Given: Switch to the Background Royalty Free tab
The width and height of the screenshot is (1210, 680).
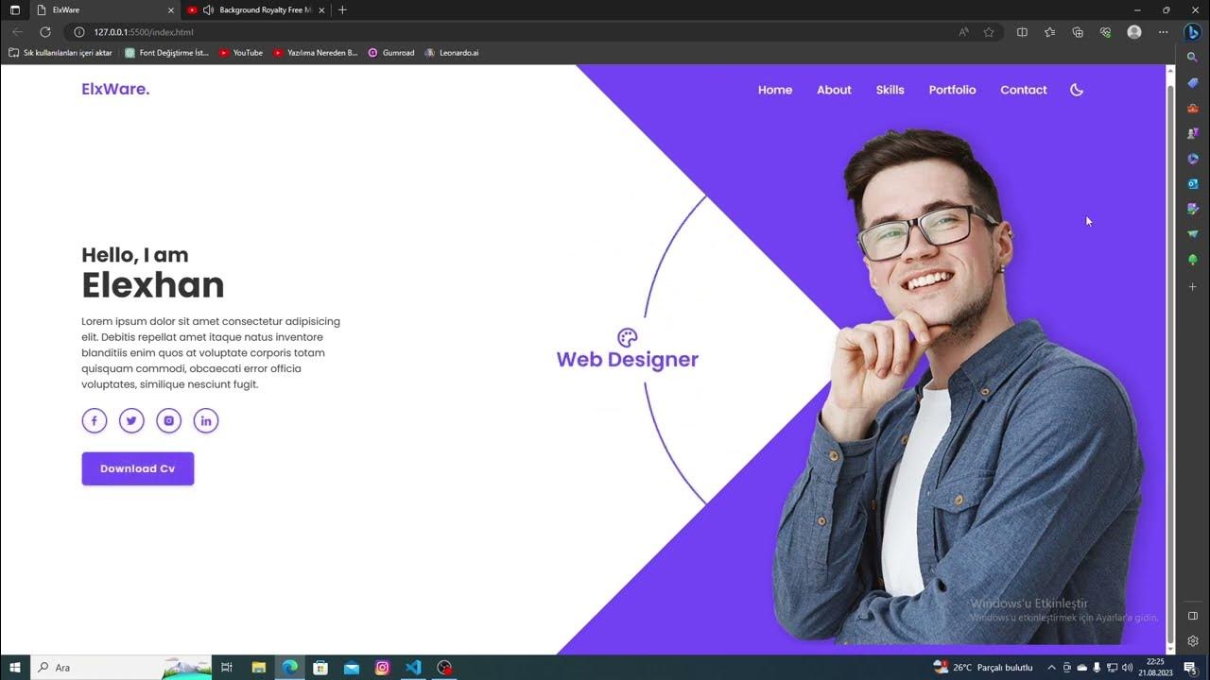Looking at the screenshot, I should coord(257,9).
